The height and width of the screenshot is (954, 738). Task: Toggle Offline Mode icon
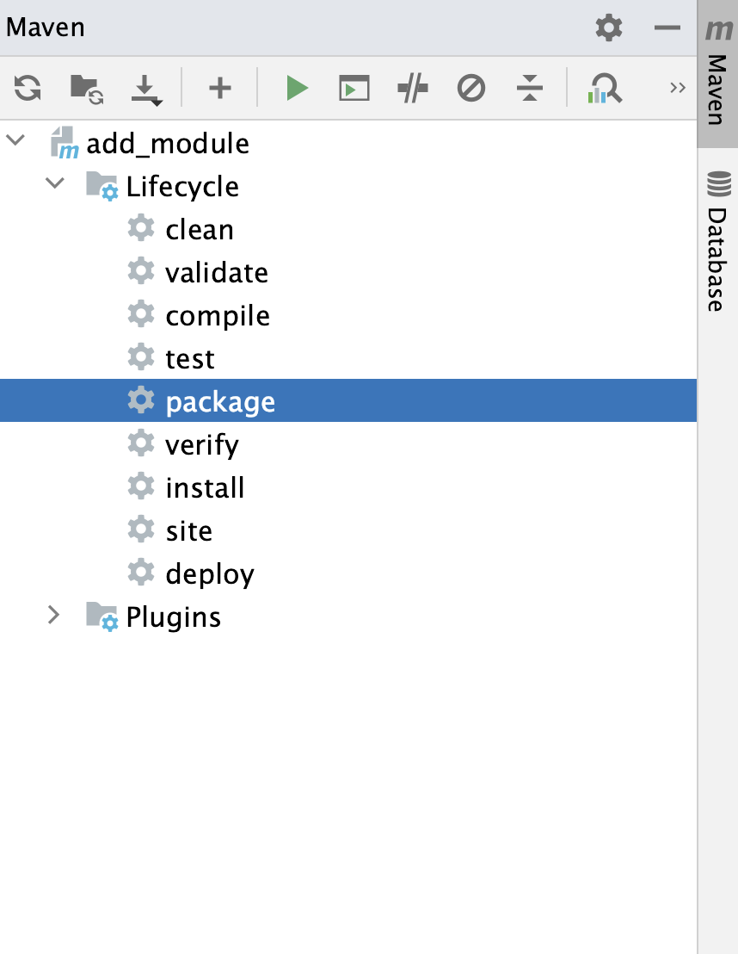[413, 88]
